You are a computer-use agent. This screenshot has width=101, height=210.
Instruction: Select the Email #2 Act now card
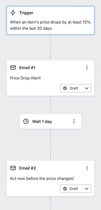click(x=50, y=178)
